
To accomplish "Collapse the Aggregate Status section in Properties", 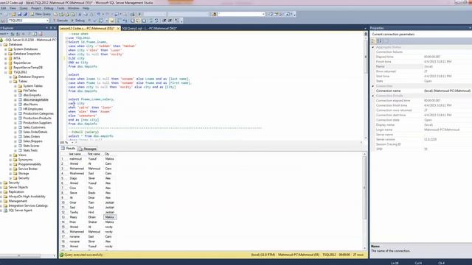I will pyautogui.click(x=373, y=47).
